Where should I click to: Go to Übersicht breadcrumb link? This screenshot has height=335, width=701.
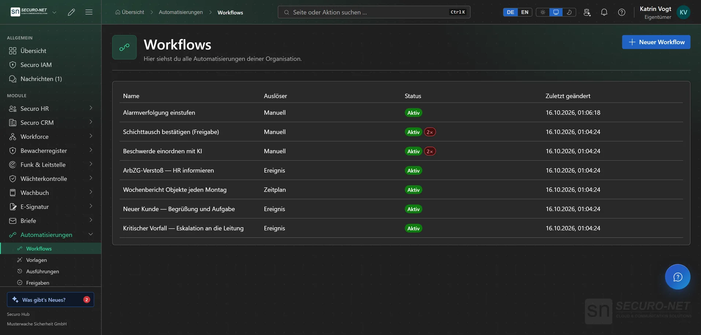129,12
